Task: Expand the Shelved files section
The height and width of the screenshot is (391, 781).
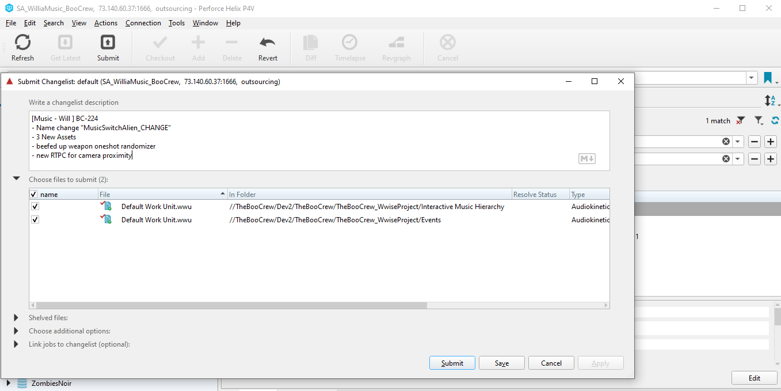Action: [15, 317]
